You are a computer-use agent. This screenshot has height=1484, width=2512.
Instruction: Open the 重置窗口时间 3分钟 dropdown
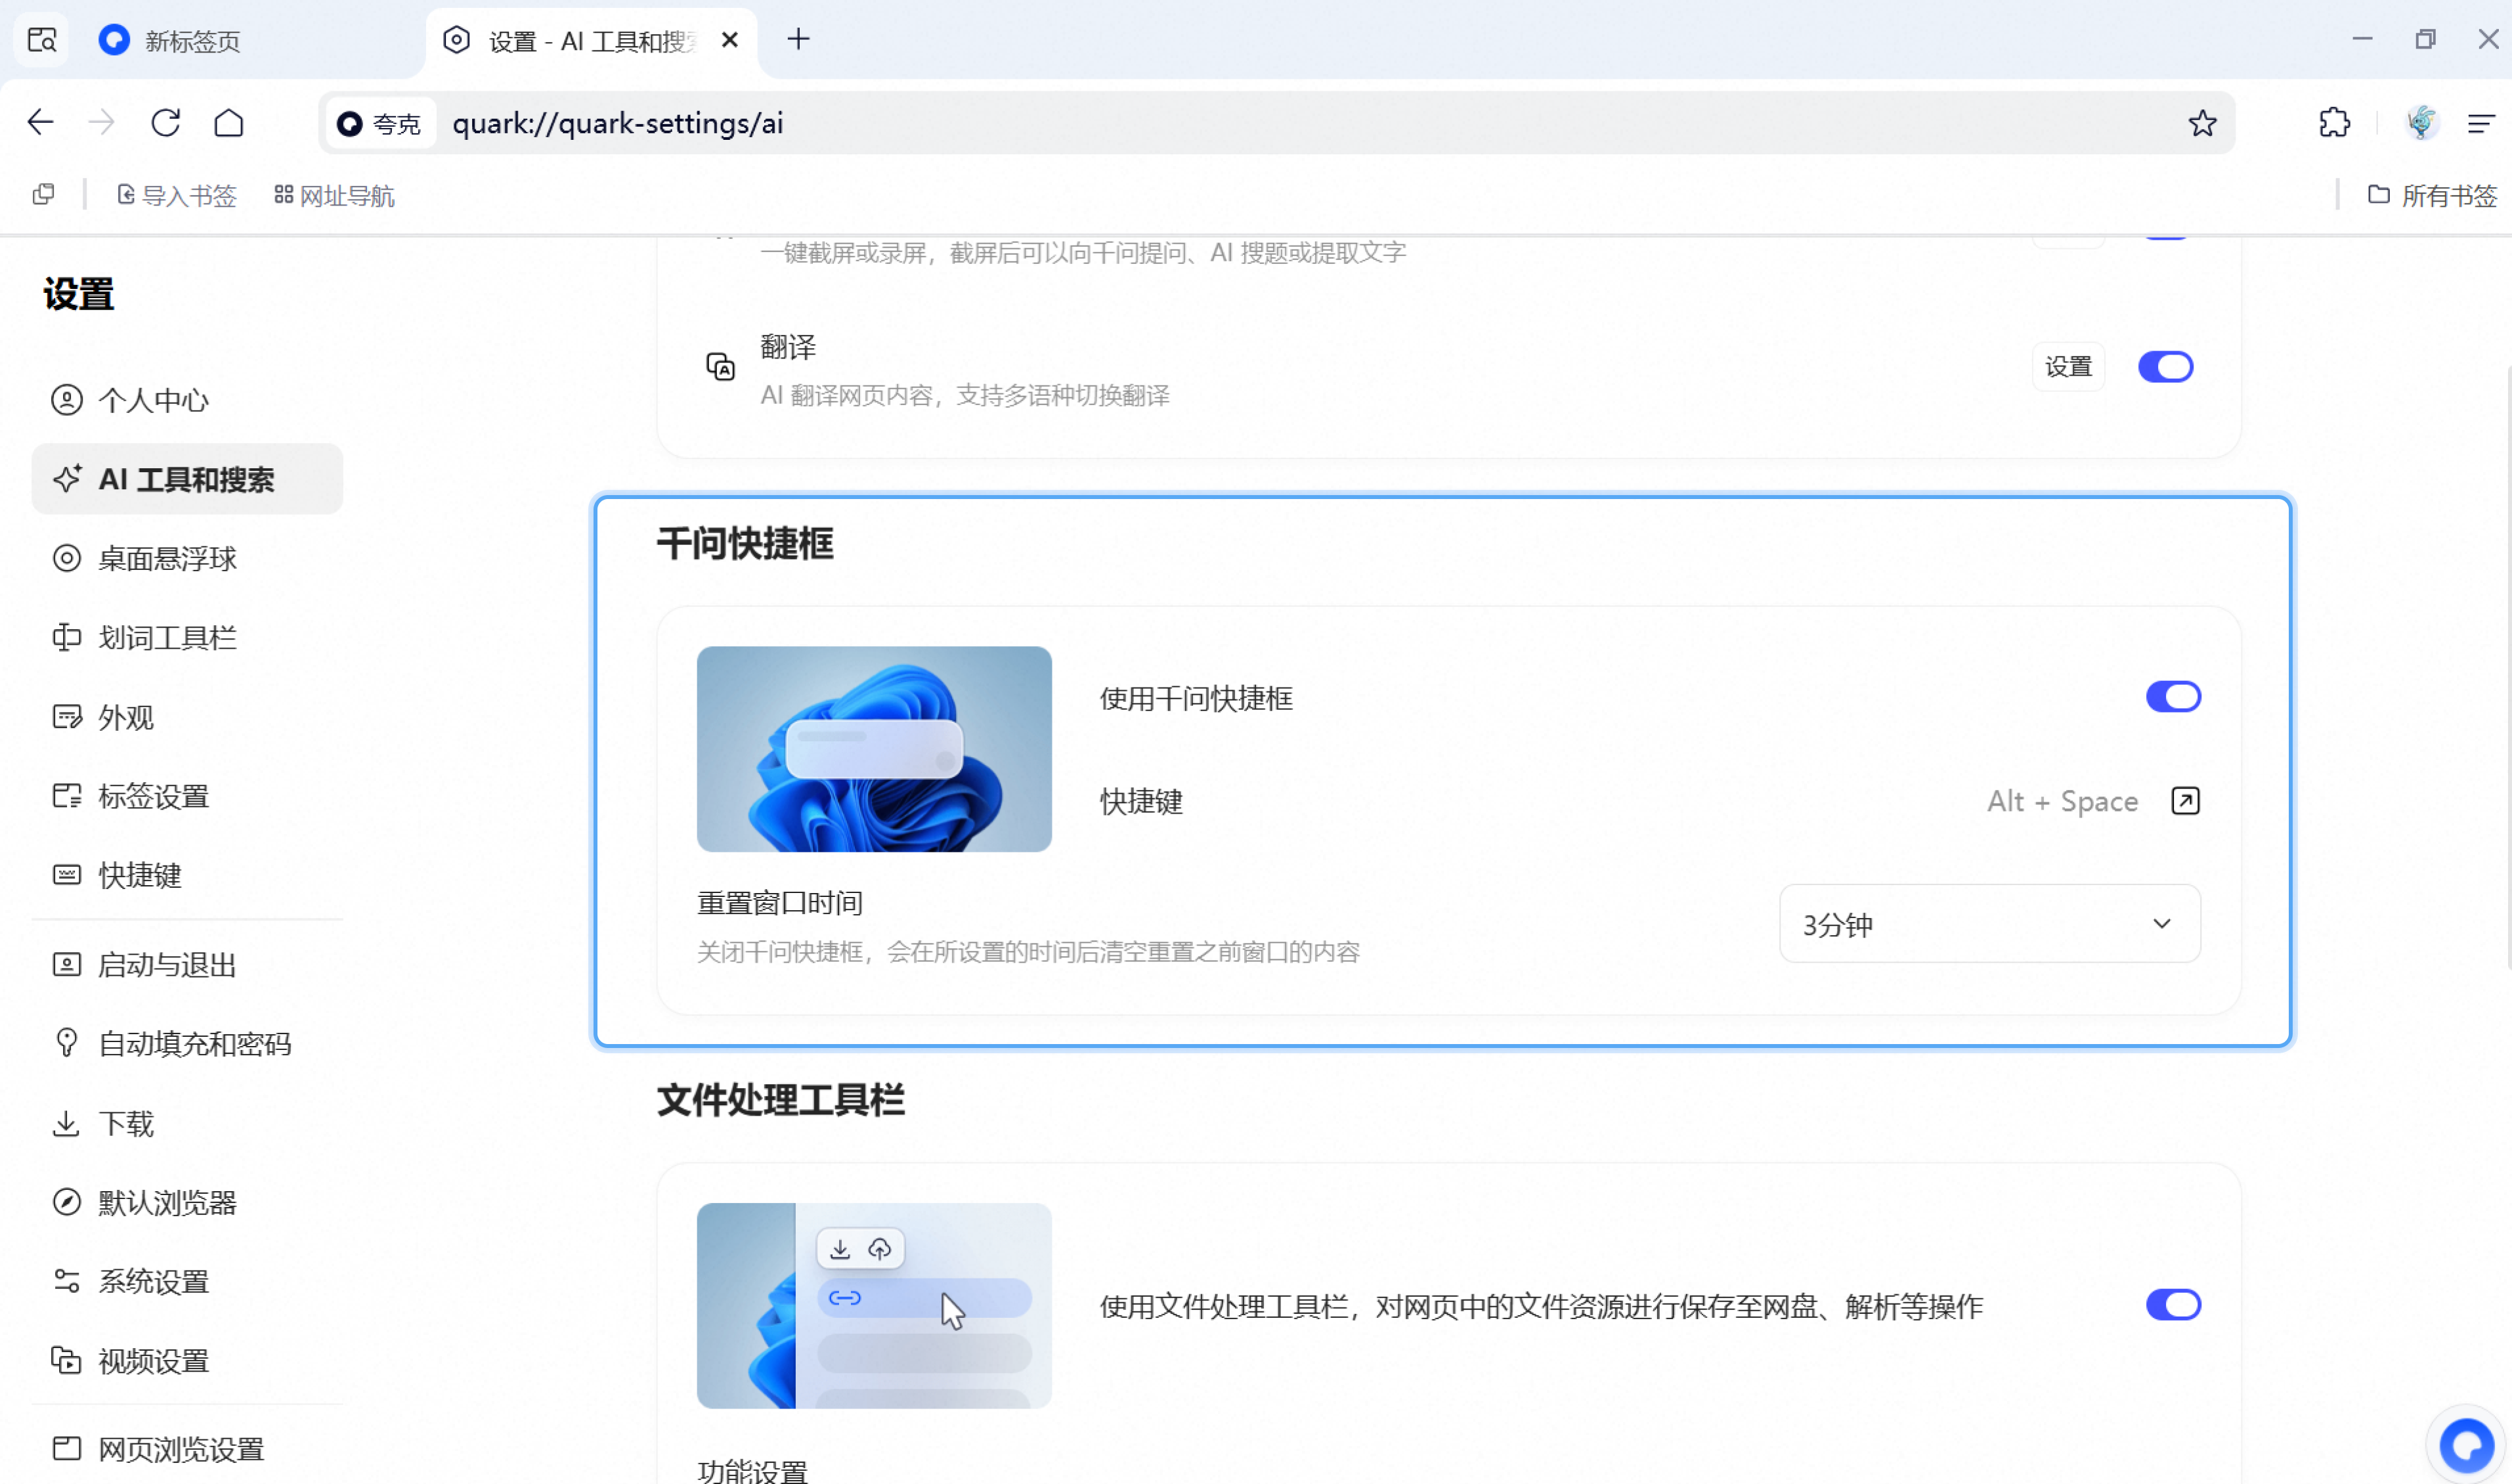[1989, 924]
